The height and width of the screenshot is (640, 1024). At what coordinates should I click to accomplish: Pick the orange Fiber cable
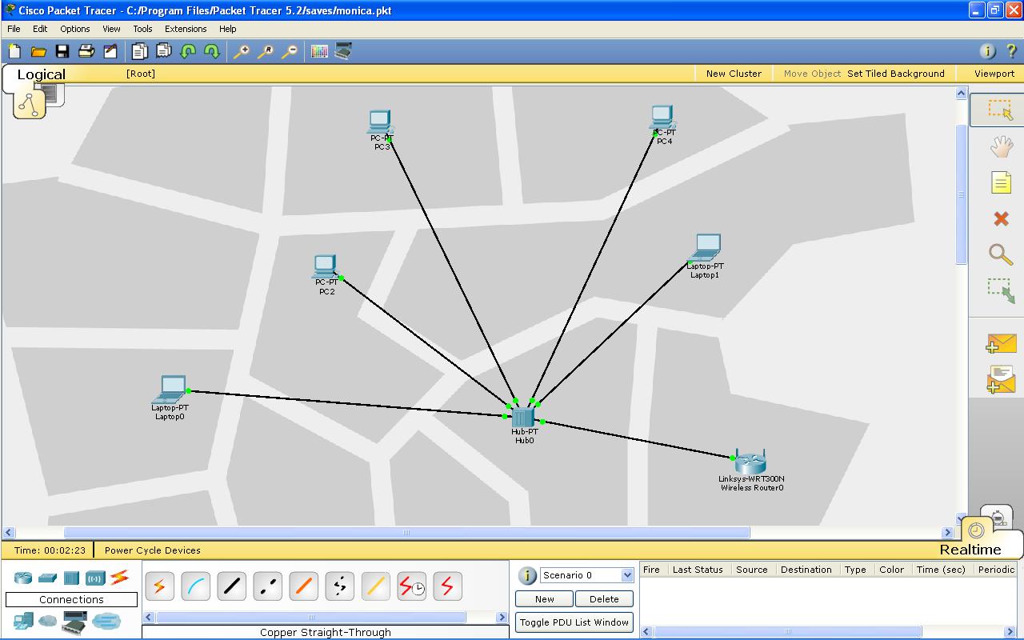click(303, 587)
